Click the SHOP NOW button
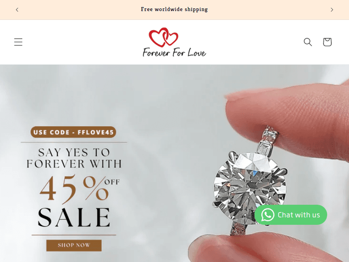349x262 pixels. coord(74,245)
